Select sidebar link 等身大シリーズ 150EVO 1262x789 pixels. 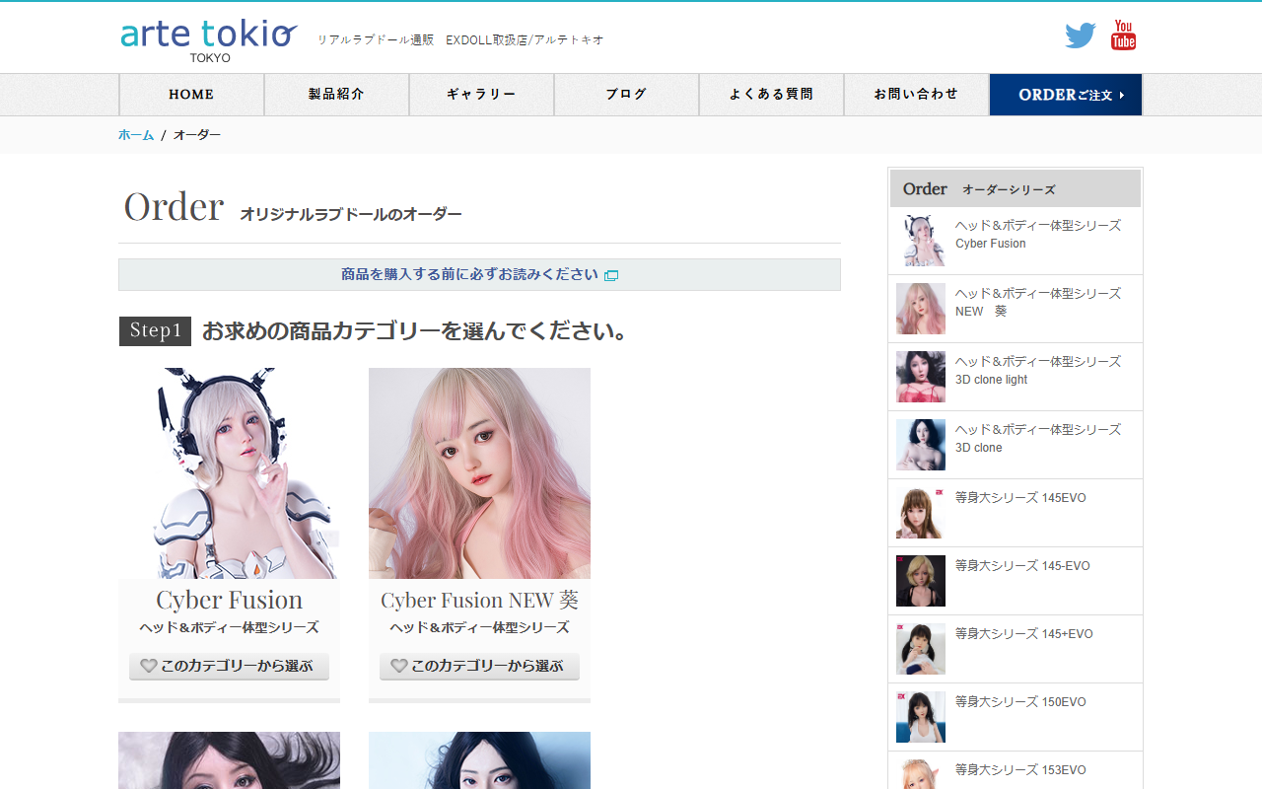[x=1020, y=702]
